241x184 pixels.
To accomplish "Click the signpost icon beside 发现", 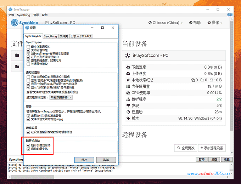I will 128,105.
